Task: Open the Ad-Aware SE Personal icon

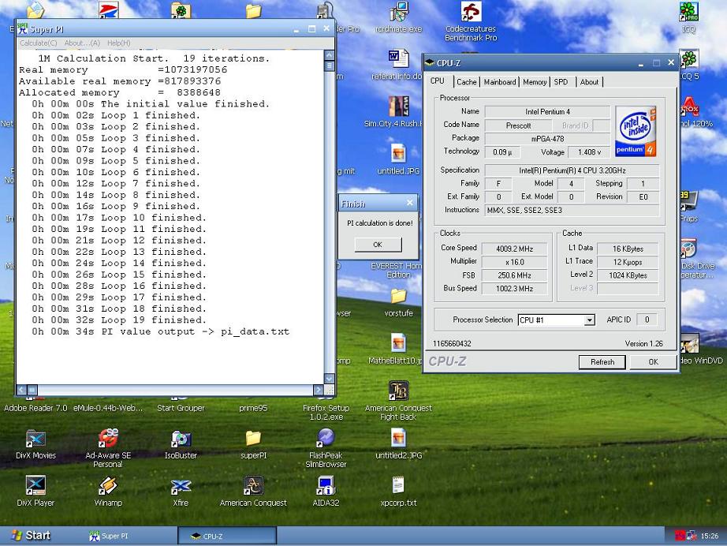Action: (108, 439)
